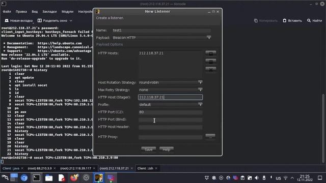Open the network Wi-Fi tray icon

pyautogui.click(x=286, y=178)
